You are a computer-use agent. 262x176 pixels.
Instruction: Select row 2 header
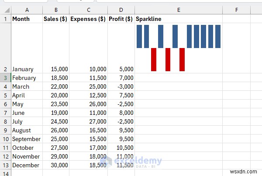pos(6,48)
